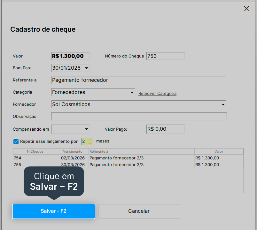257x230 pixels.
Task: Open the Compensando em date dropdown
Action: (86, 129)
